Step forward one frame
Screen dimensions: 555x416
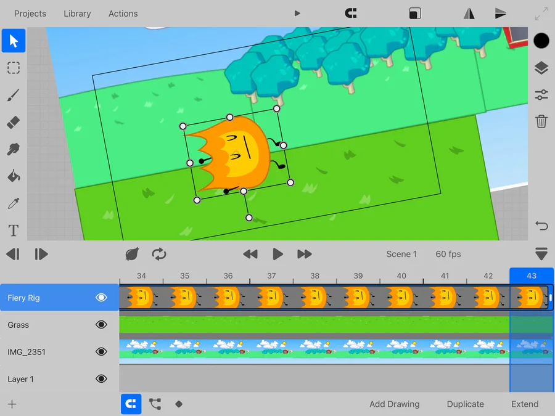pyautogui.click(x=41, y=254)
